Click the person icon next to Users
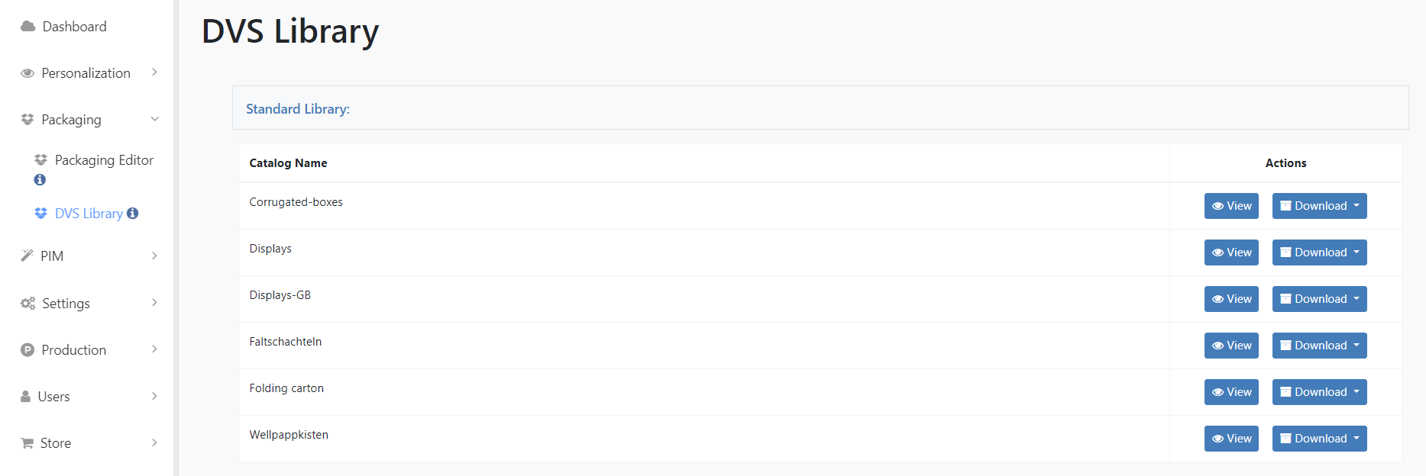1426x476 pixels. [25, 397]
